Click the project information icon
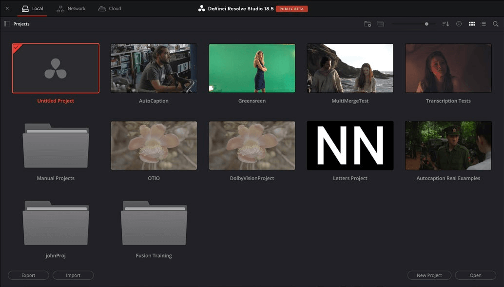 [459, 24]
